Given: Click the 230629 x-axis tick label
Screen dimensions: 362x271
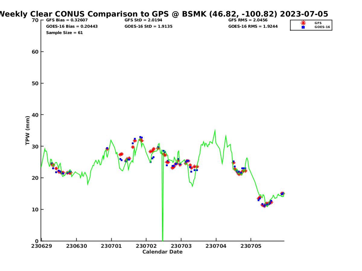Looking at the screenshot, I should 41,246.
